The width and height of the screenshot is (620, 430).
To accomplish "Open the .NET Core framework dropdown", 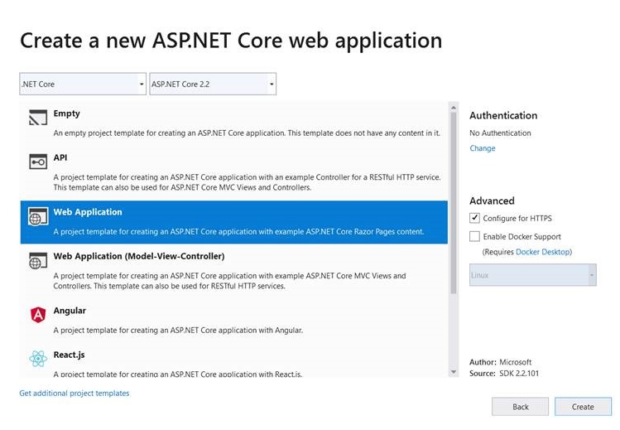I will pyautogui.click(x=83, y=84).
